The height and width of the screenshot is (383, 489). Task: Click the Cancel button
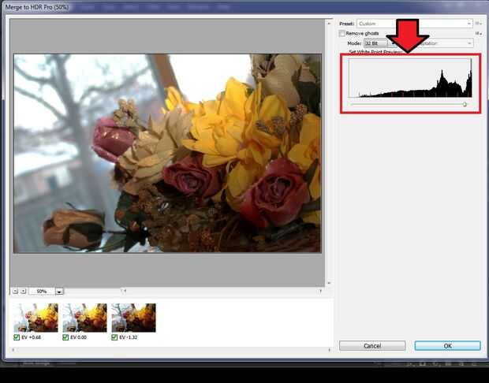372,346
